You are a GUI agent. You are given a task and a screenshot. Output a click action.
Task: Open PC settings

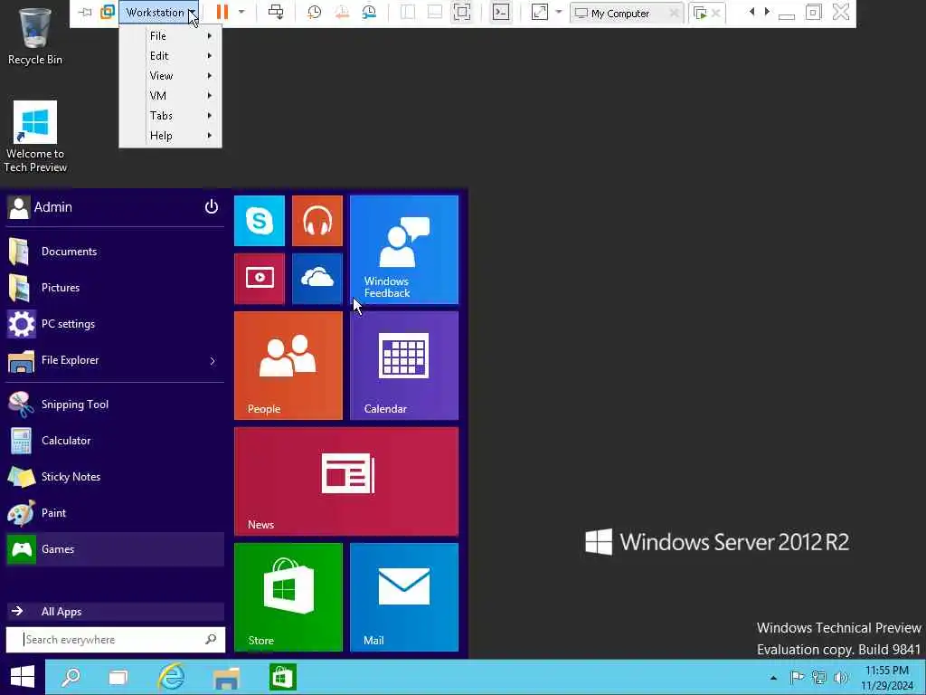pos(115,324)
